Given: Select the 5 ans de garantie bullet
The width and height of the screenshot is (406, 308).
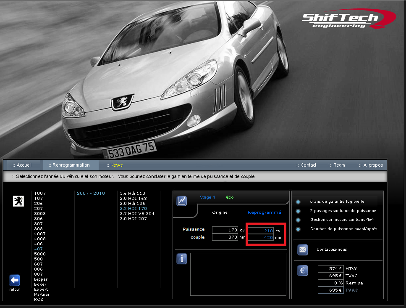Looking at the screenshot, I should (298, 202).
